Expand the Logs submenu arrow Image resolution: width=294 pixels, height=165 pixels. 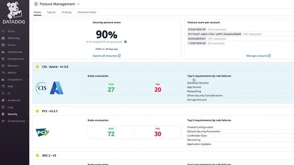point(28,107)
